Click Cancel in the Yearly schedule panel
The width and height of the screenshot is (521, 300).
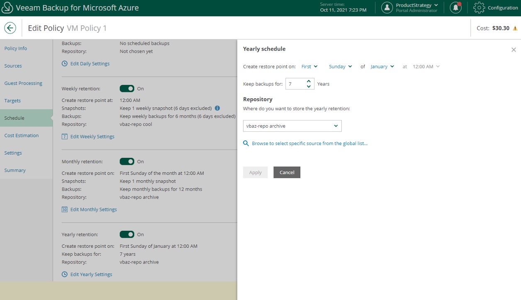click(x=287, y=172)
